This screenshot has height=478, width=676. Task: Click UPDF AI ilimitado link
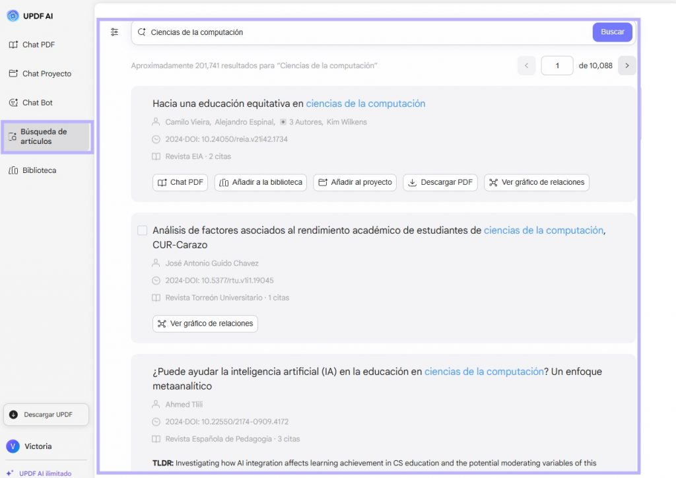[x=46, y=473]
